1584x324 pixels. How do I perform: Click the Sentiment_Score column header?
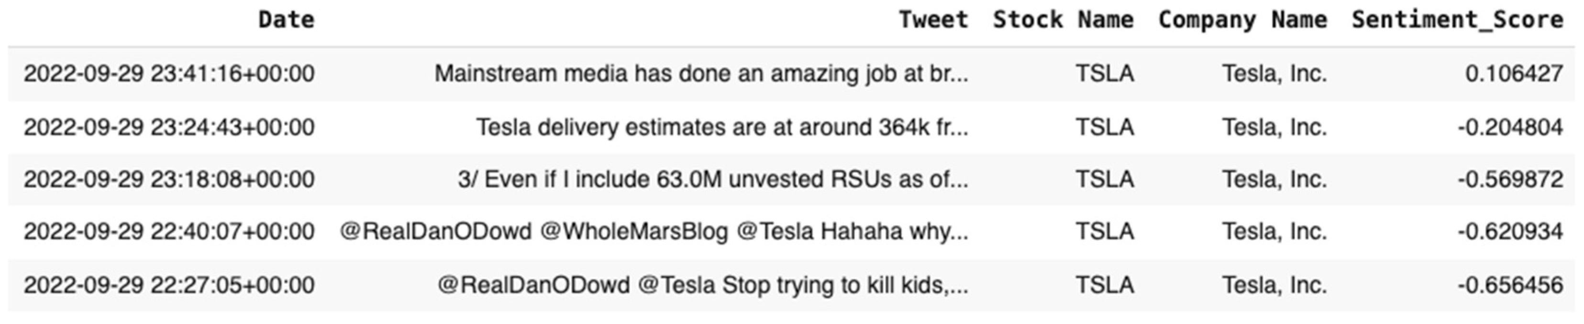pos(1457,20)
